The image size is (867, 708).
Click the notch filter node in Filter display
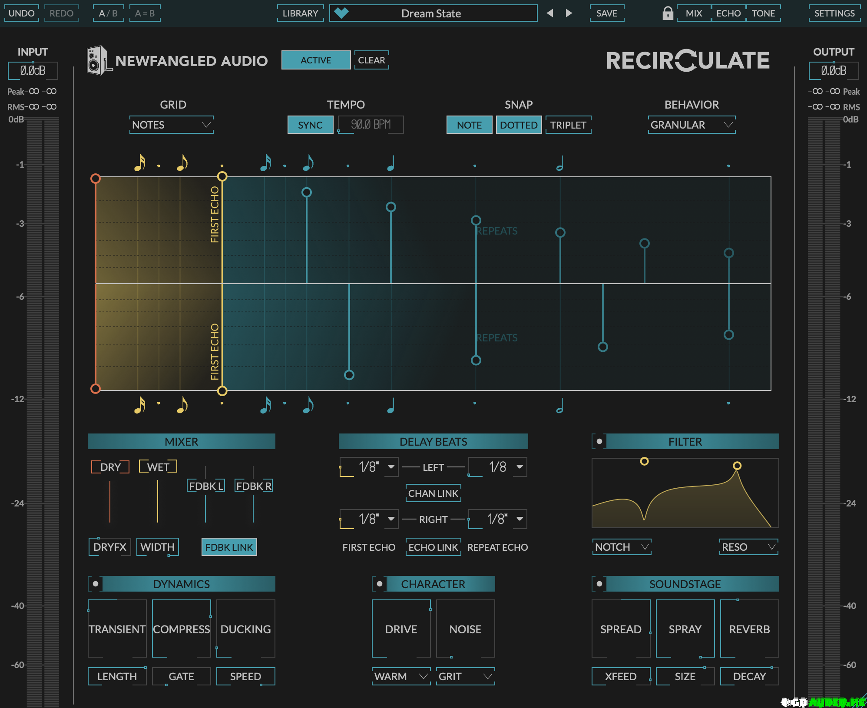coord(644,461)
